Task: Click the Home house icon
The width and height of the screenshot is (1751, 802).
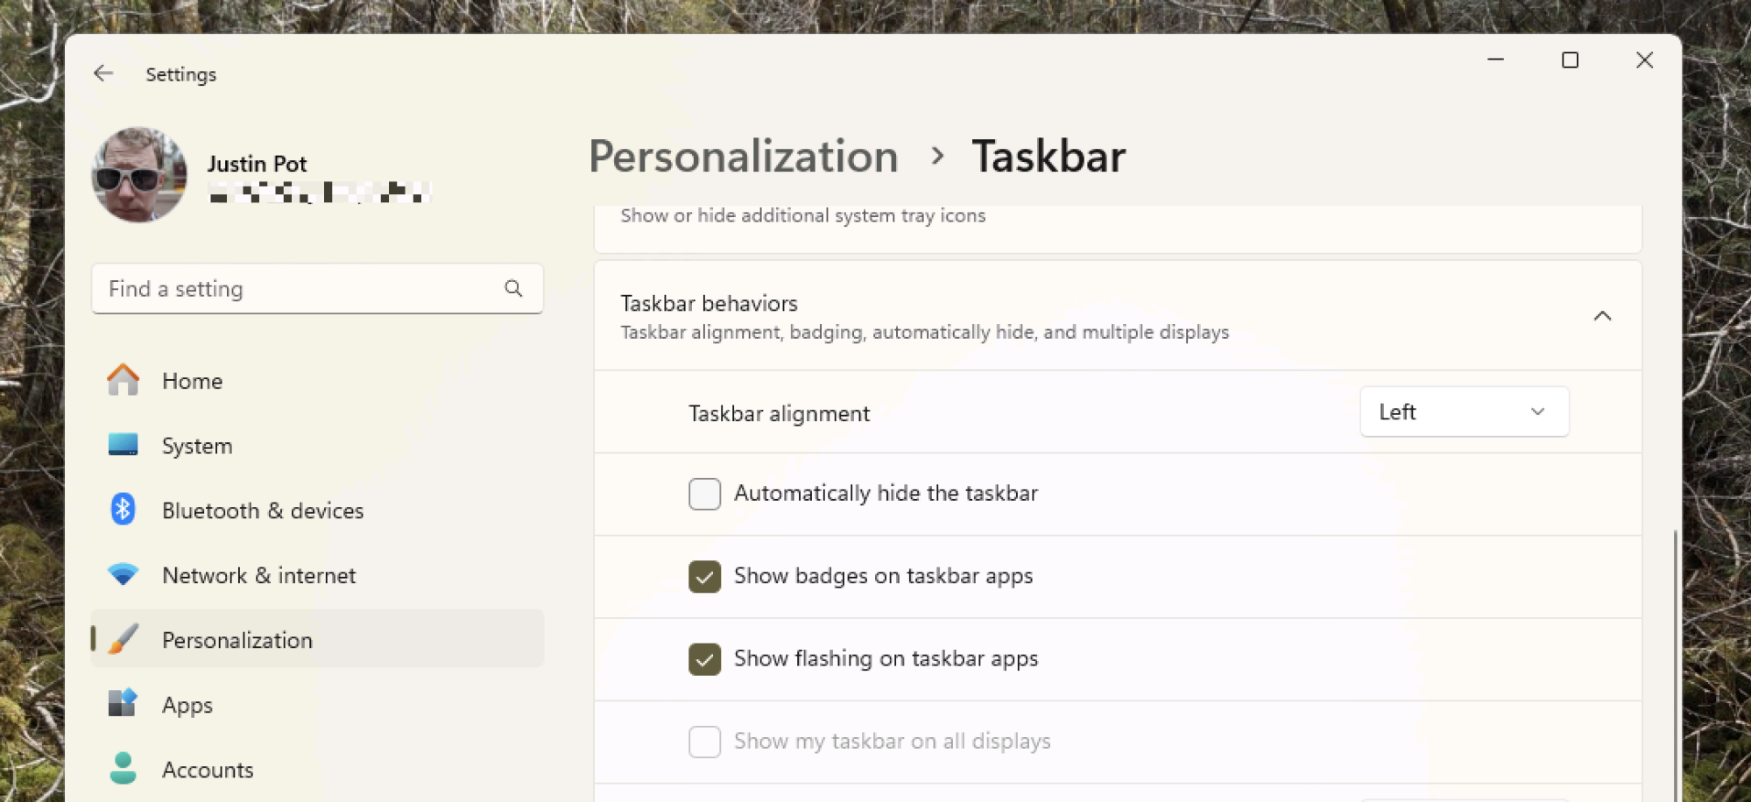Action: (x=123, y=381)
